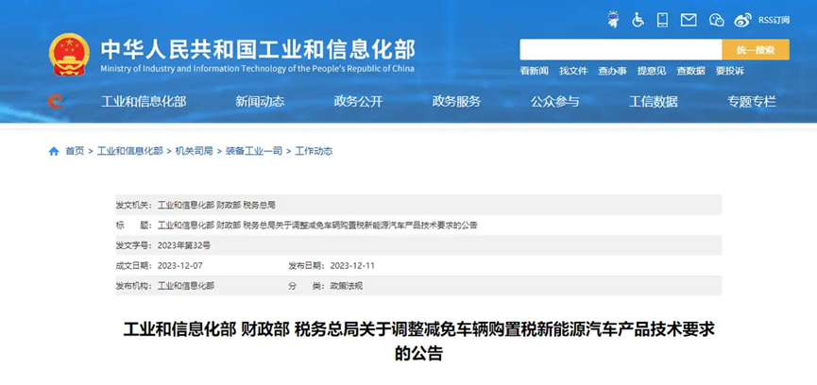
Task: Select the 政务公开 menu item
Action: coord(358,102)
